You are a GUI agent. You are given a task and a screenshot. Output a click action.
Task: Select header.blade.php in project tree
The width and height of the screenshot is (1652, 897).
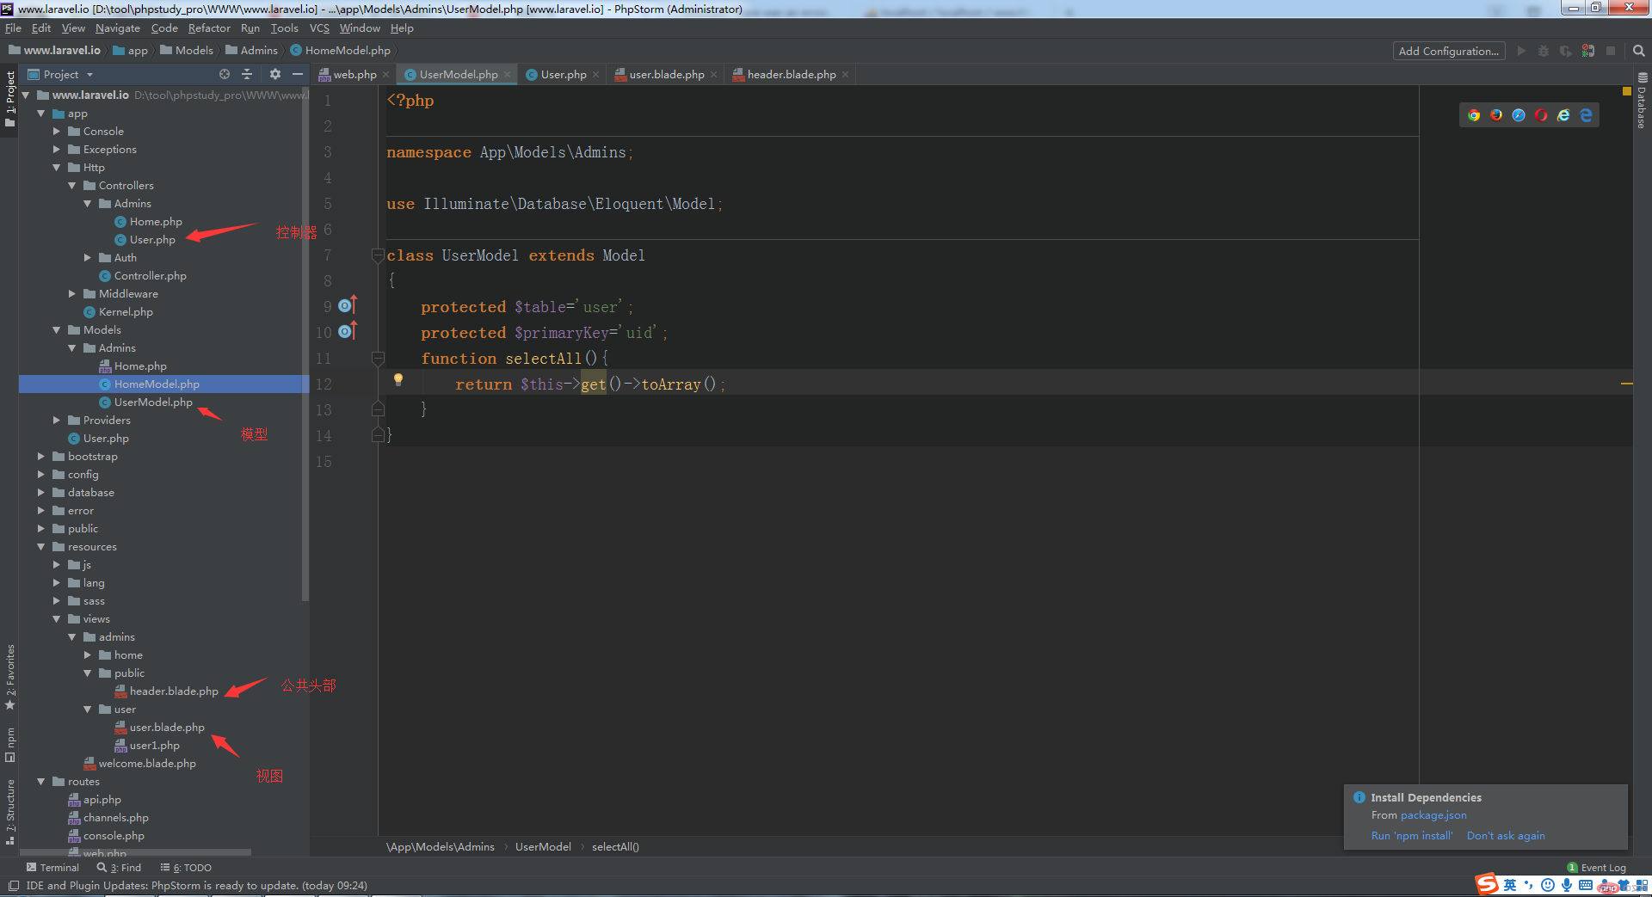[x=174, y=691]
